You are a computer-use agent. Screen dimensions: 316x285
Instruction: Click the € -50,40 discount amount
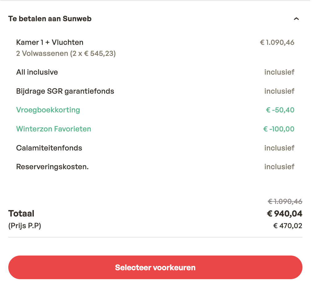pos(280,110)
